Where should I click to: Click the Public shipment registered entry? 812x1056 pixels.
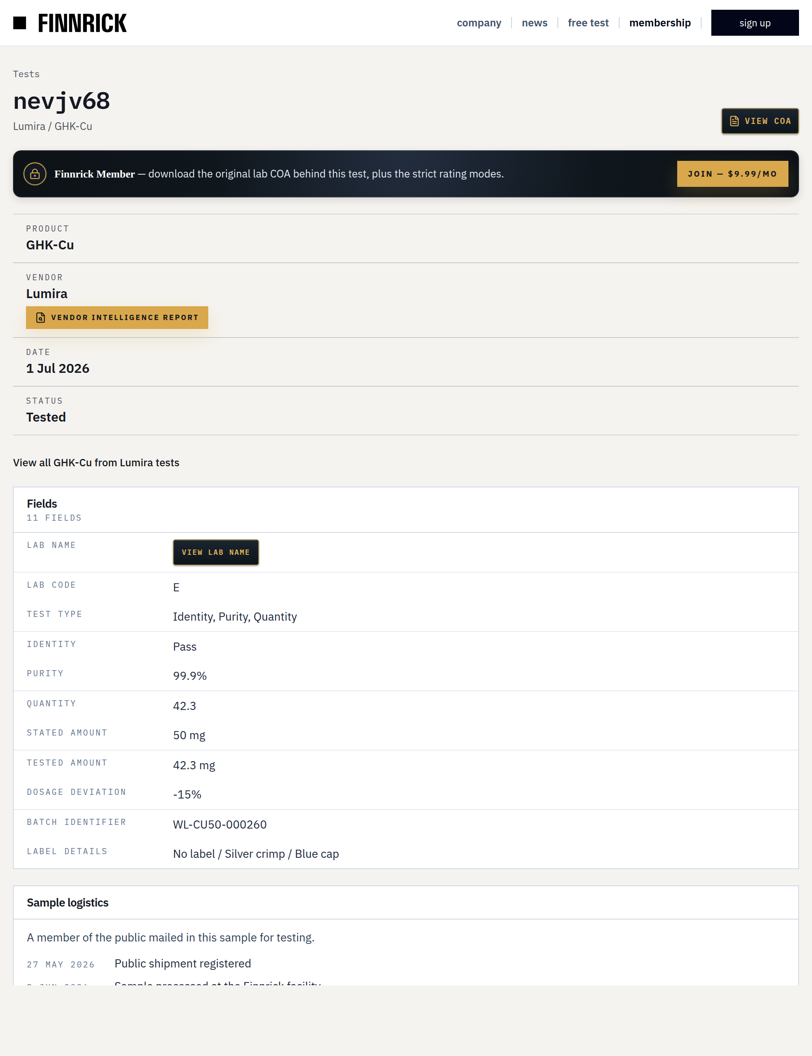[x=183, y=964]
